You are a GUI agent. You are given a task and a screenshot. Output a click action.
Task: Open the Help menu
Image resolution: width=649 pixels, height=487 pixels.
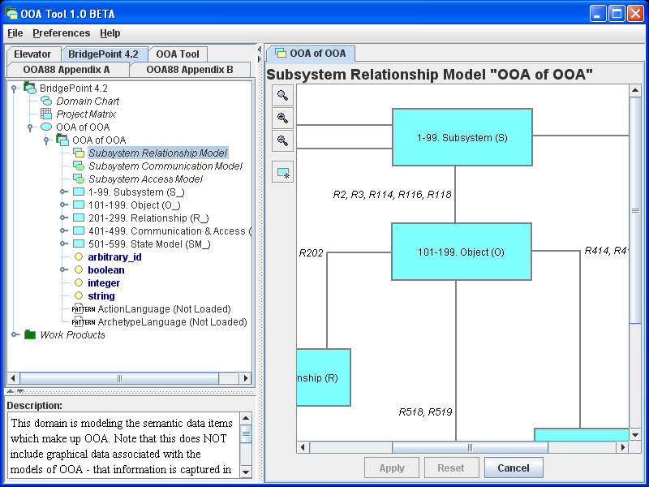110,33
